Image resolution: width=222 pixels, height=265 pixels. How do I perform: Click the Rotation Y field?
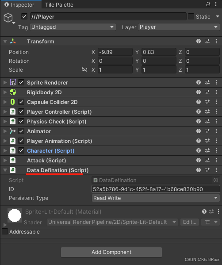click(159, 61)
